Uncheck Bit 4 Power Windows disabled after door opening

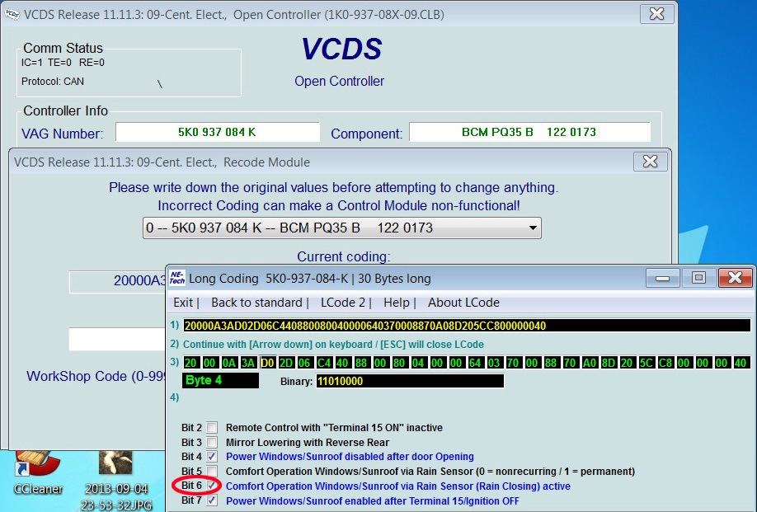(212, 457)
